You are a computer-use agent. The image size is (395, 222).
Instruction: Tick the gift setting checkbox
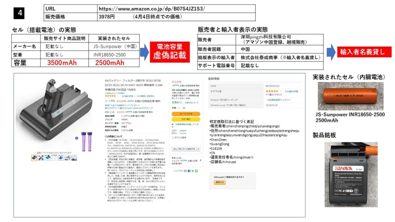[173, 137]
